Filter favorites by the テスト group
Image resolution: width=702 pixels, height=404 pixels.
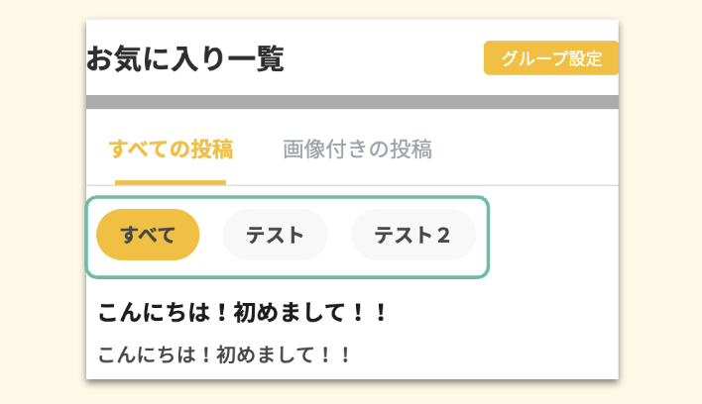(x=275, y=235)
